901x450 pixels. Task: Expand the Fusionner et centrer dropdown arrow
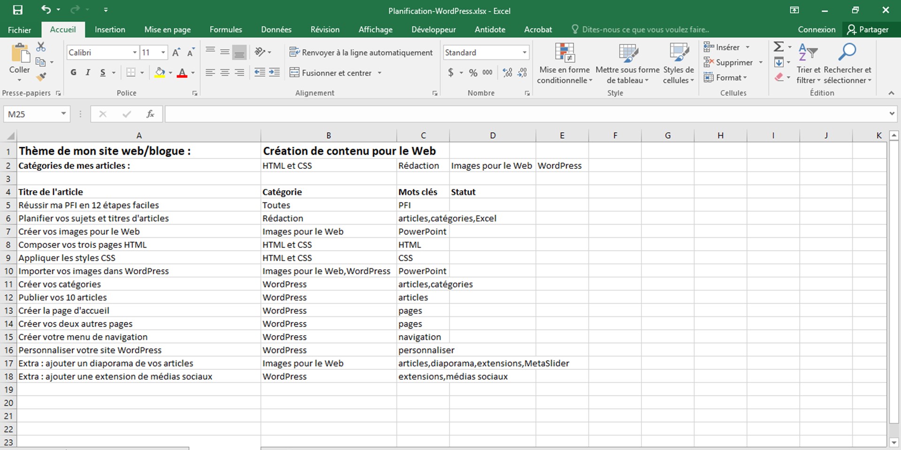tap(379, 73)
